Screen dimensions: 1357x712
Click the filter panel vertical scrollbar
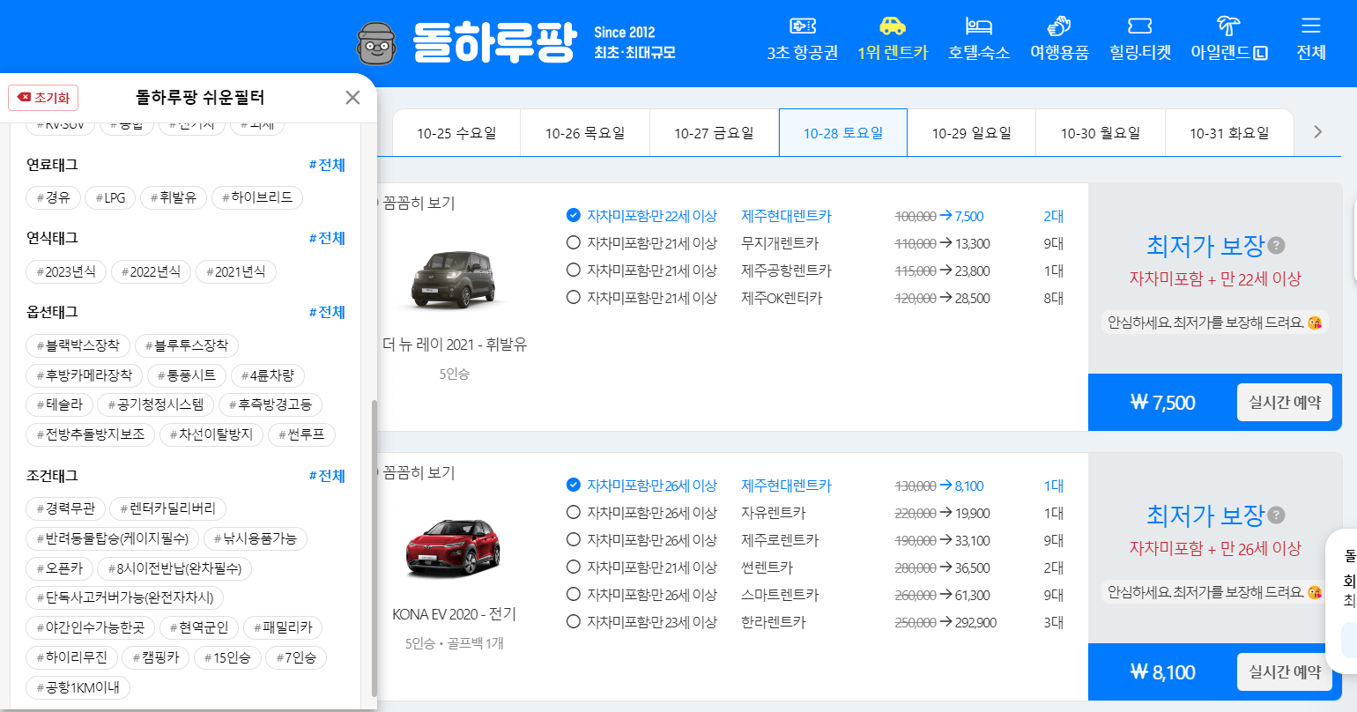tap(374, 546)
